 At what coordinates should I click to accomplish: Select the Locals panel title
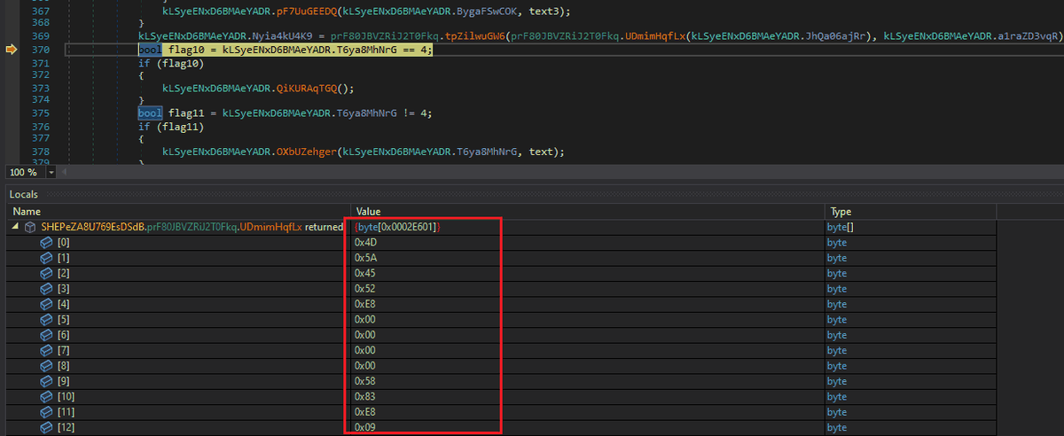[25, 194]
